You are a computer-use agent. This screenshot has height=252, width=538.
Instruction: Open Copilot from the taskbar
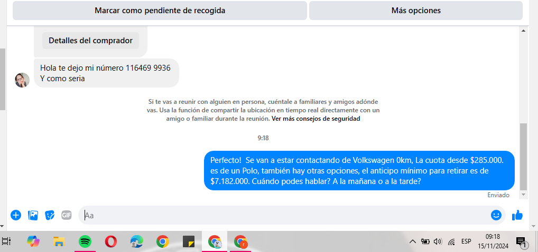[x=33, y=242]
